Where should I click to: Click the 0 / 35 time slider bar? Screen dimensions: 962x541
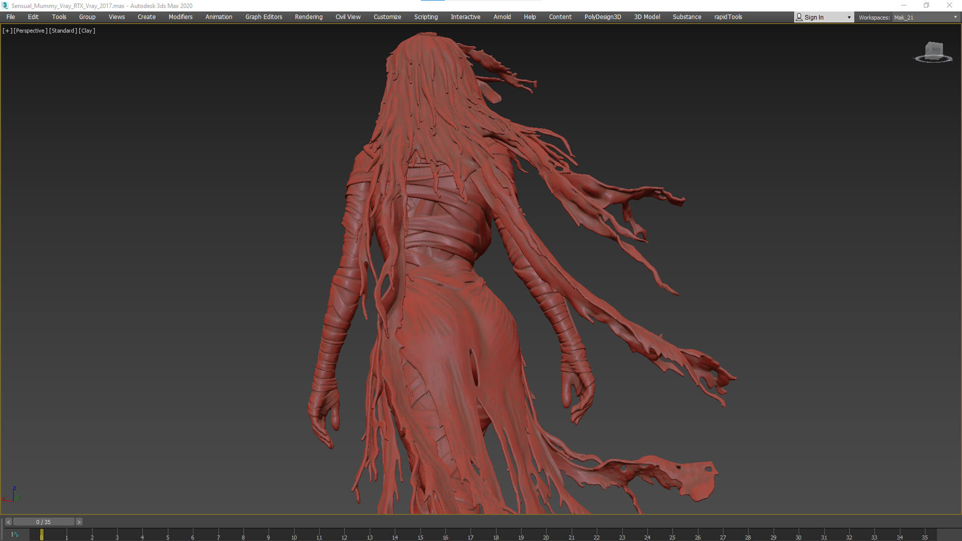(44, 522)
